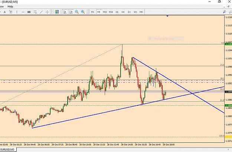Restore the inner chart window
Image resolution: width=232 pixels, height=152 pixels.
click(229, 7)
